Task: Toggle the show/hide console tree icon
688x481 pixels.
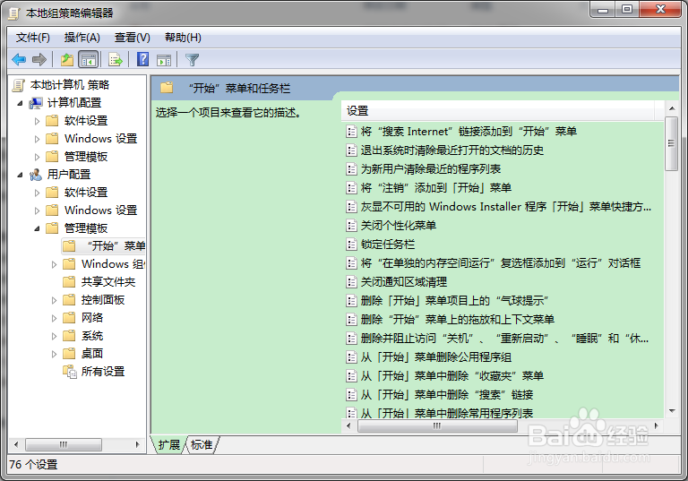Action: (88, 59)
